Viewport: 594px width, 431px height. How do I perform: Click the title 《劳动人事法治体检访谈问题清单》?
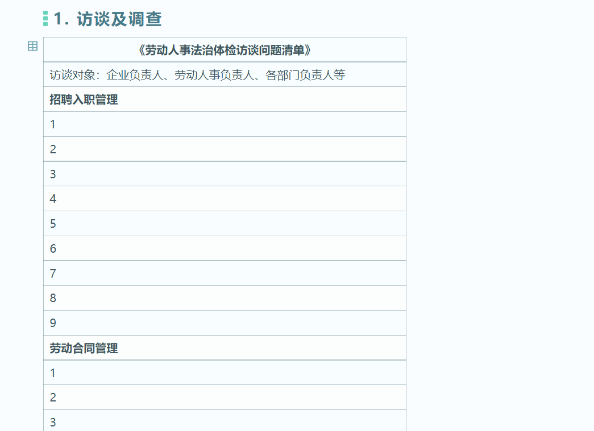click(x=225, y=49)
